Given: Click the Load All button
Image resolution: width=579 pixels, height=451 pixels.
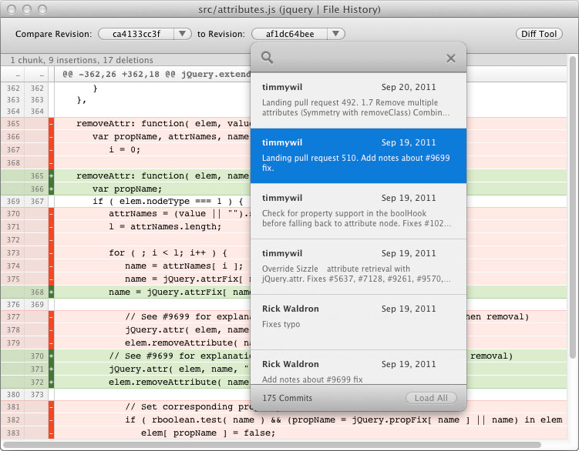Looking at the screenshot, I should pos(431,398).
